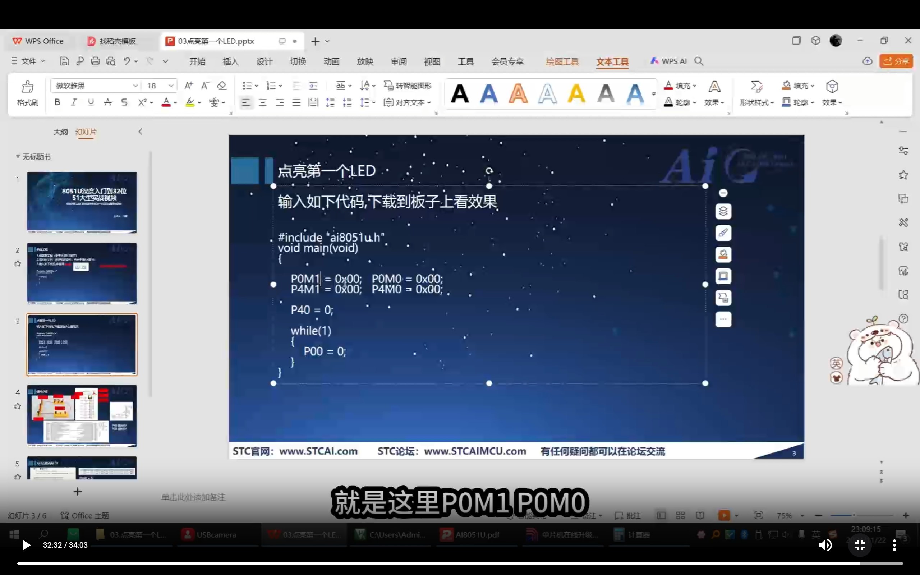Open the 文件 file menu

pyautogui.click(x=28, y=61)
